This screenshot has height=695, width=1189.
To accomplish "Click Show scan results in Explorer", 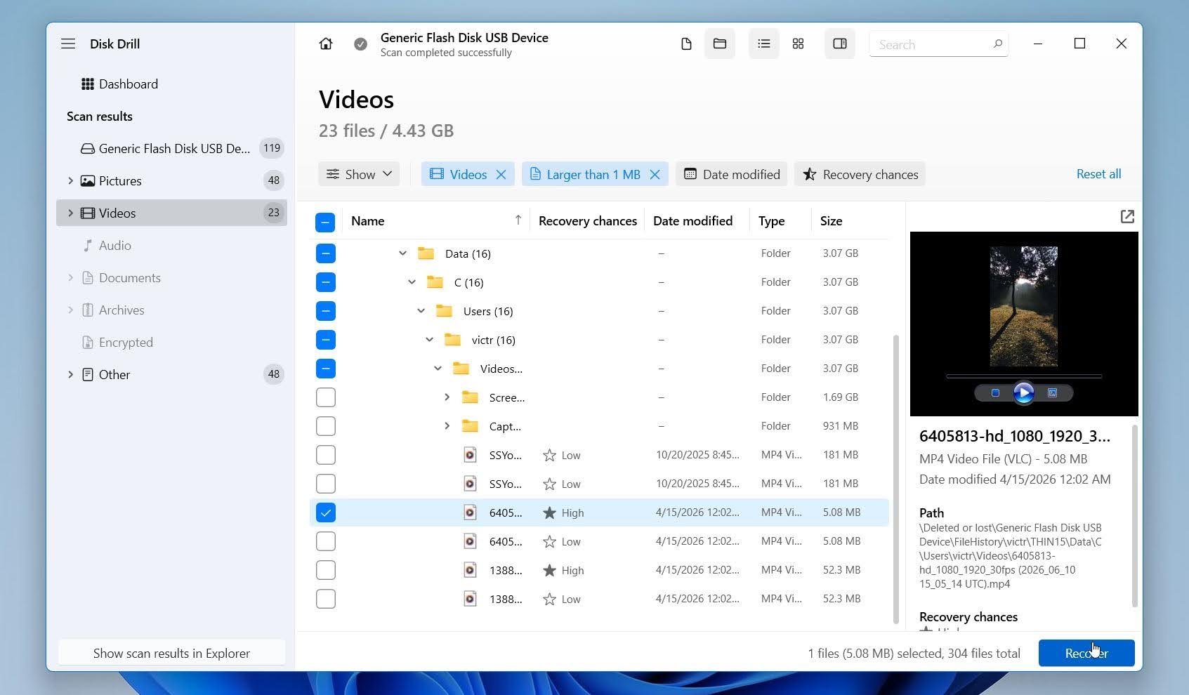I will click(x=171, y=653).
